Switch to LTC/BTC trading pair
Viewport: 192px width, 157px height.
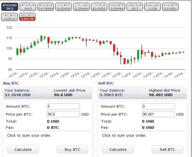pos(64,7)
